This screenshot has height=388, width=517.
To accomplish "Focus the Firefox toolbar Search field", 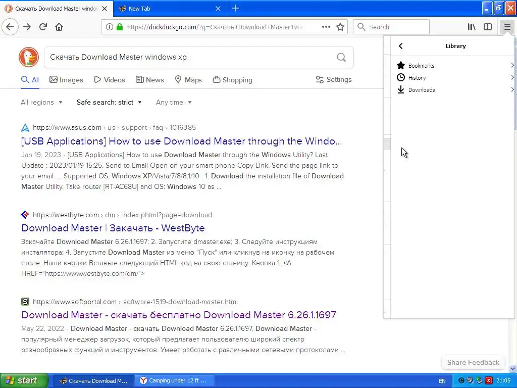I will (391, 27).
